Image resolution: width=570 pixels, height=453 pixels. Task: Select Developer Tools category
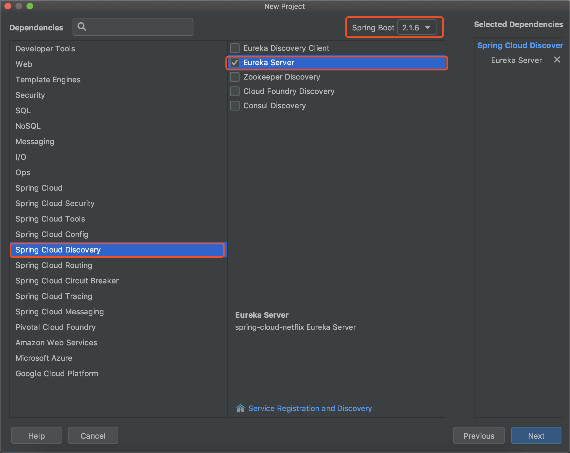pyautogui.click(x=118, y=49)
